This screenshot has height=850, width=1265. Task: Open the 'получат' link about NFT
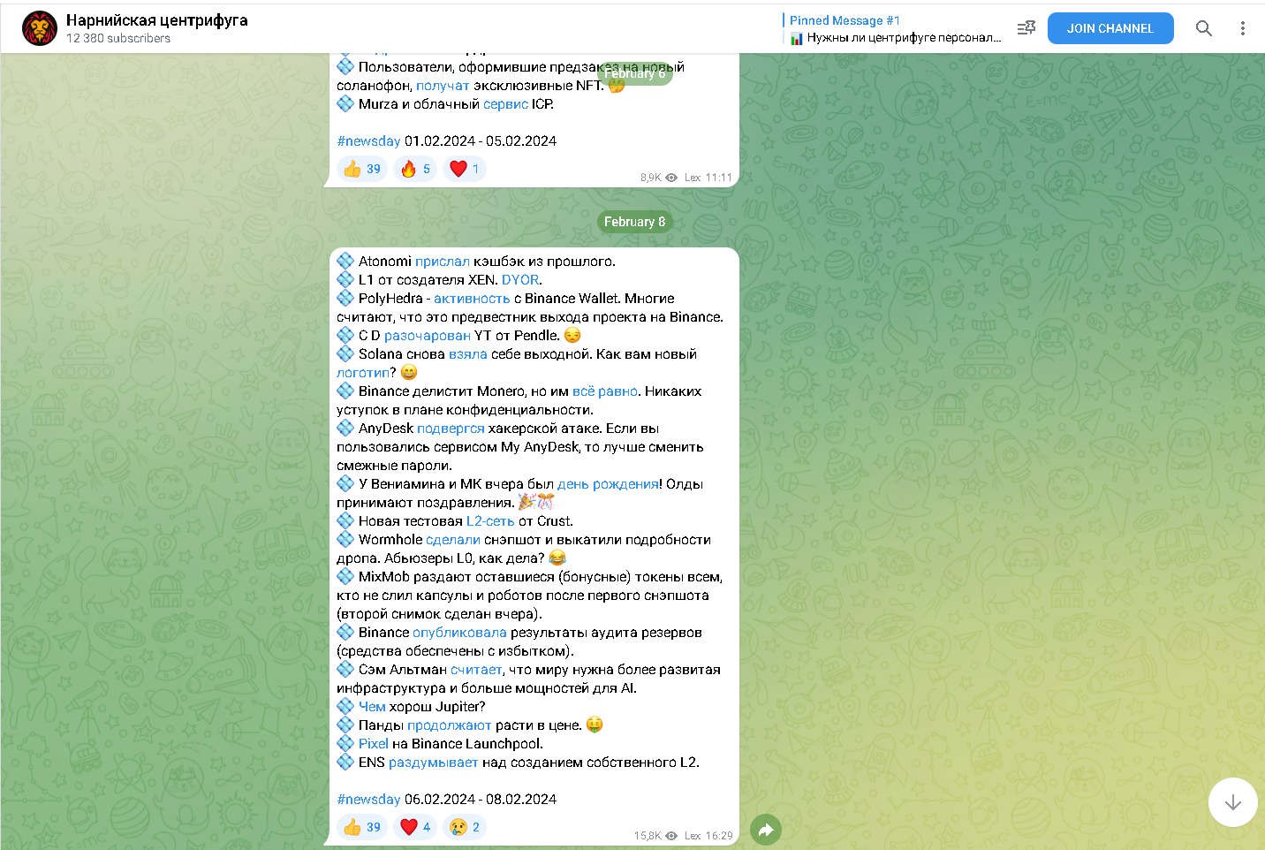(x=443, y=86)
